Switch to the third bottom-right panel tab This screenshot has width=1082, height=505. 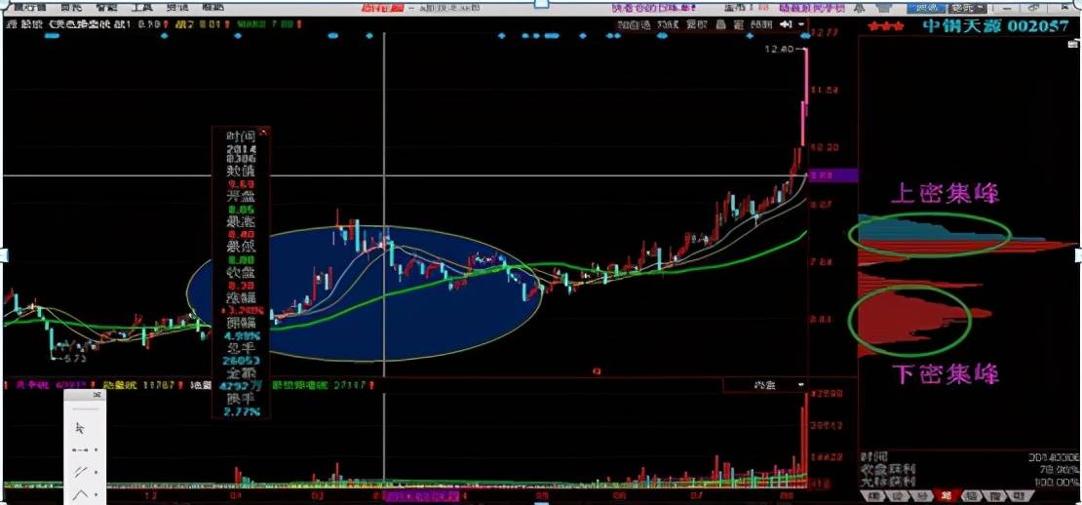[920, 496]
